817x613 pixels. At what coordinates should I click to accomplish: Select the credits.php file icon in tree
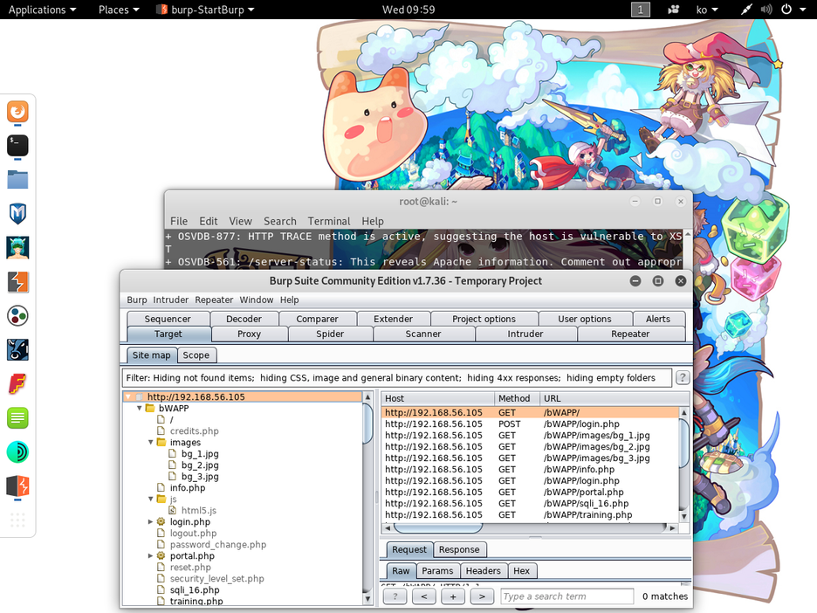tap(161, 430)
